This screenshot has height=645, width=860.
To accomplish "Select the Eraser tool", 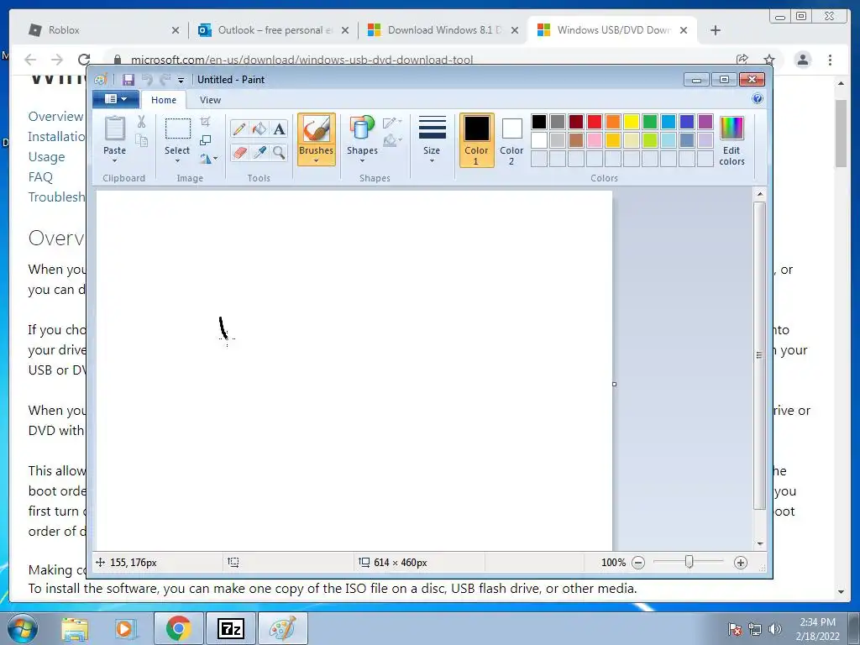I will (239, 152).
